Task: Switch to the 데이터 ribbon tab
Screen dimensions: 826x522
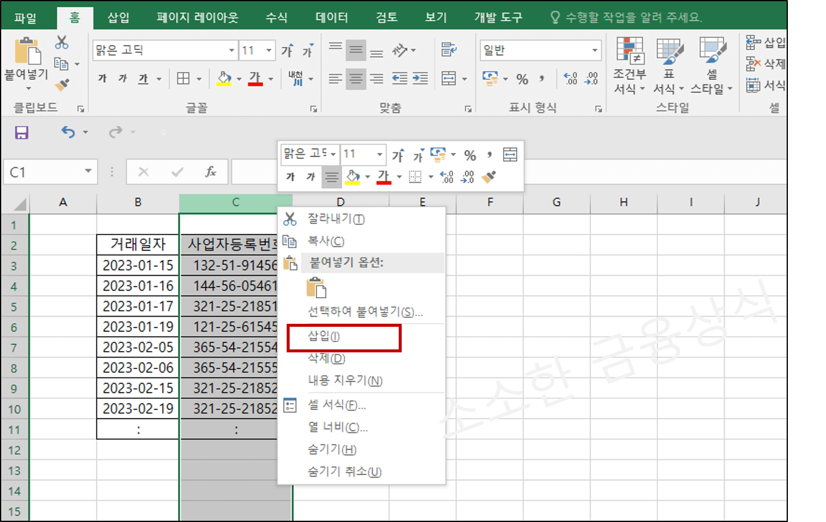Action: point(331,17)
